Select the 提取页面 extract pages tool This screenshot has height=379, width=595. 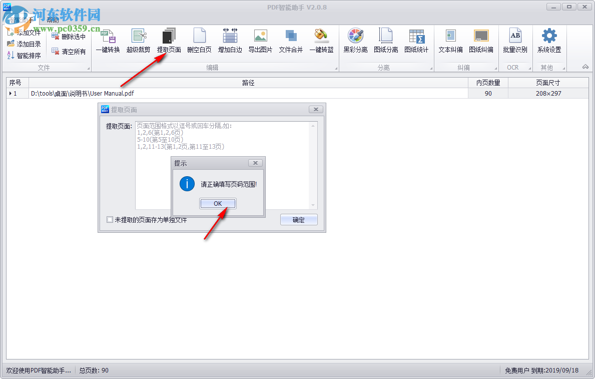pos(169,41)
